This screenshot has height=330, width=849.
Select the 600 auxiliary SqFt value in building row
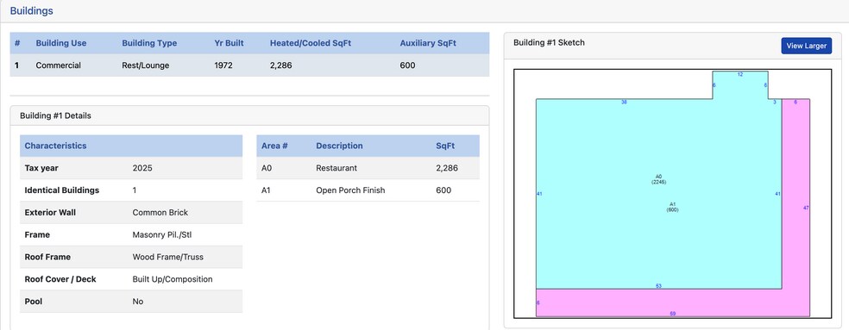coord(408,65)
